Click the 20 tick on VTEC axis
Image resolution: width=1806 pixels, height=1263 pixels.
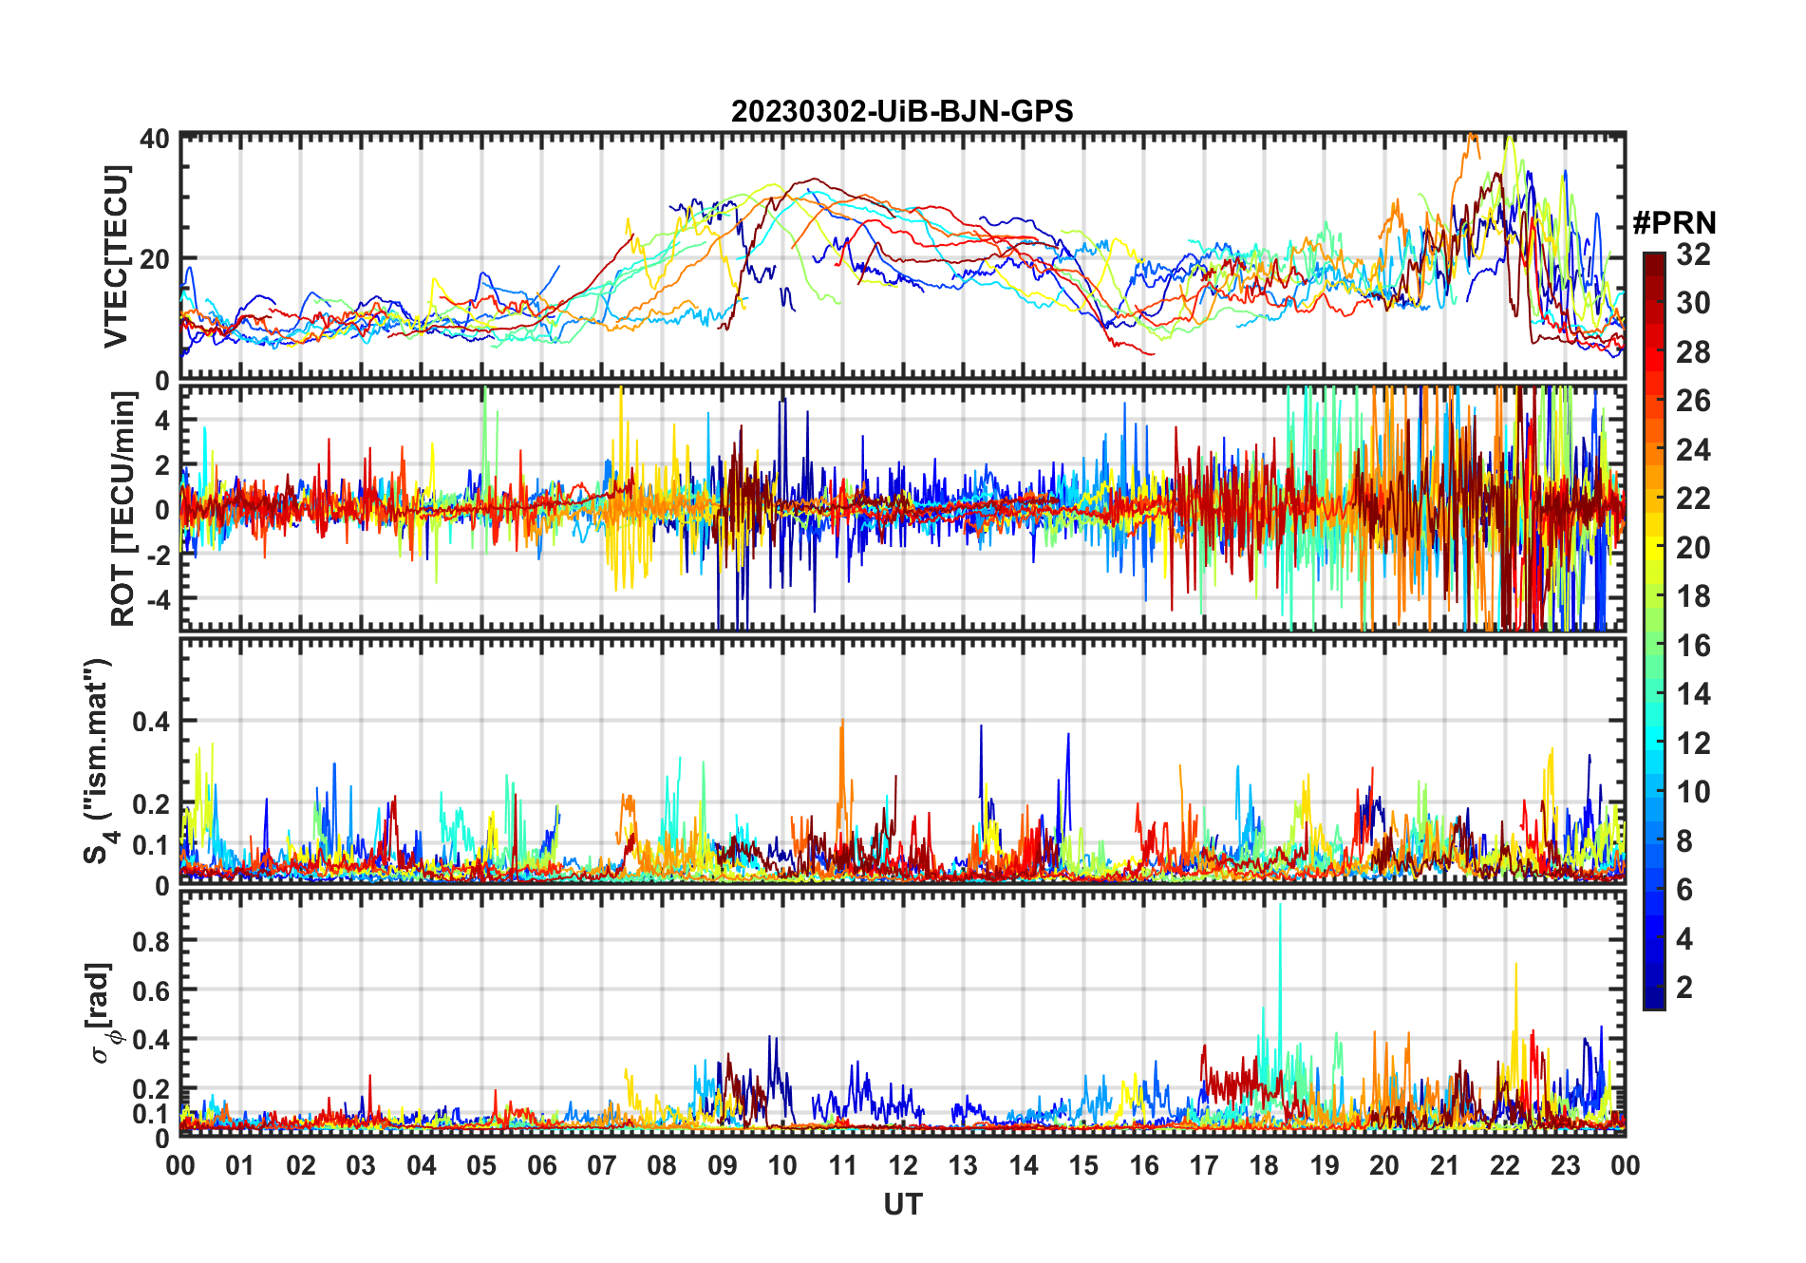click(x=155, y=258)
